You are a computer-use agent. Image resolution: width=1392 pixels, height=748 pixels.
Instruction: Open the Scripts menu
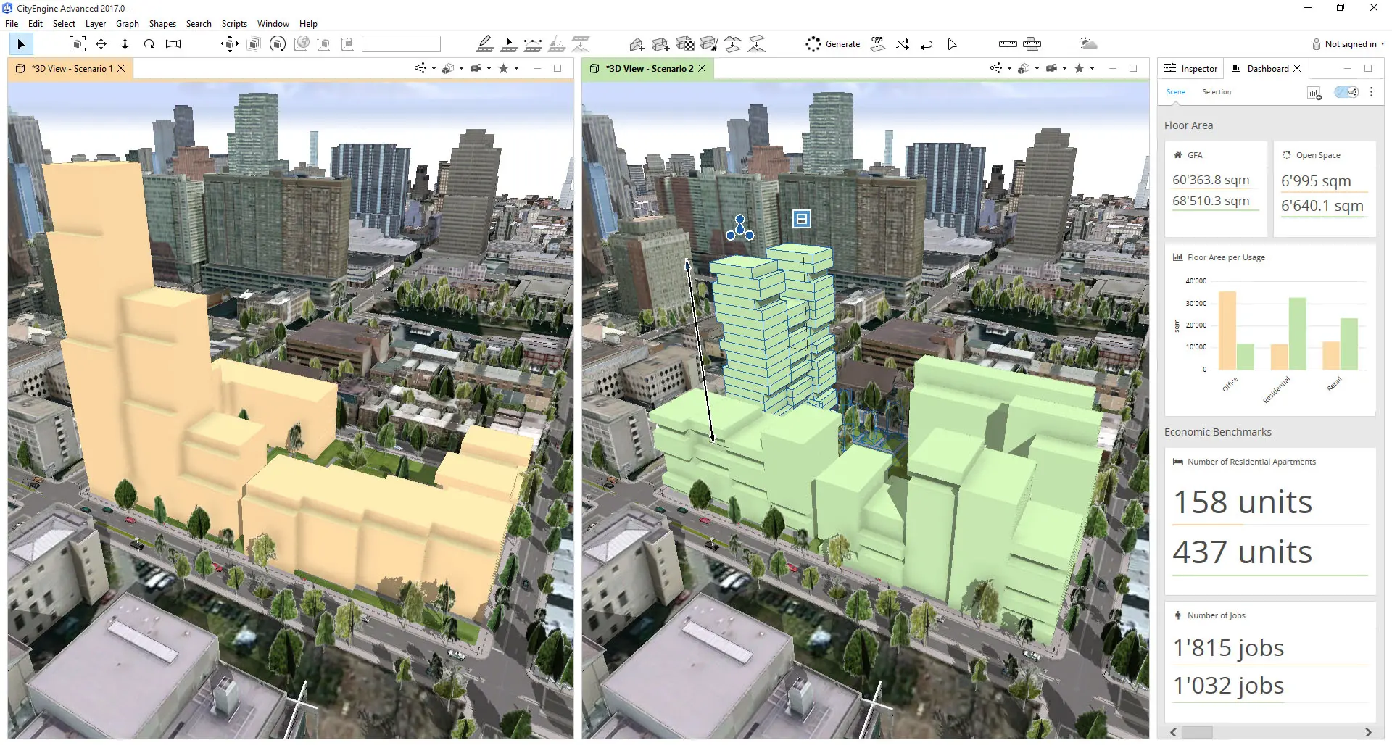click(x=234, y=23)
